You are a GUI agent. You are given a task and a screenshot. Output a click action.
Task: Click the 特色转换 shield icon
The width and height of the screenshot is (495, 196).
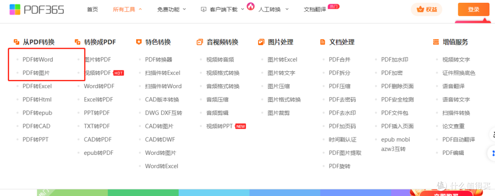(x=139, y=42)
